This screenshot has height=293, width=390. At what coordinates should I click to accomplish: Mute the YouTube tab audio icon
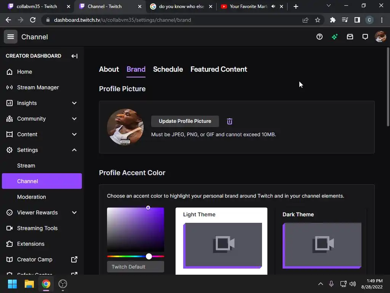pos(273,6)
